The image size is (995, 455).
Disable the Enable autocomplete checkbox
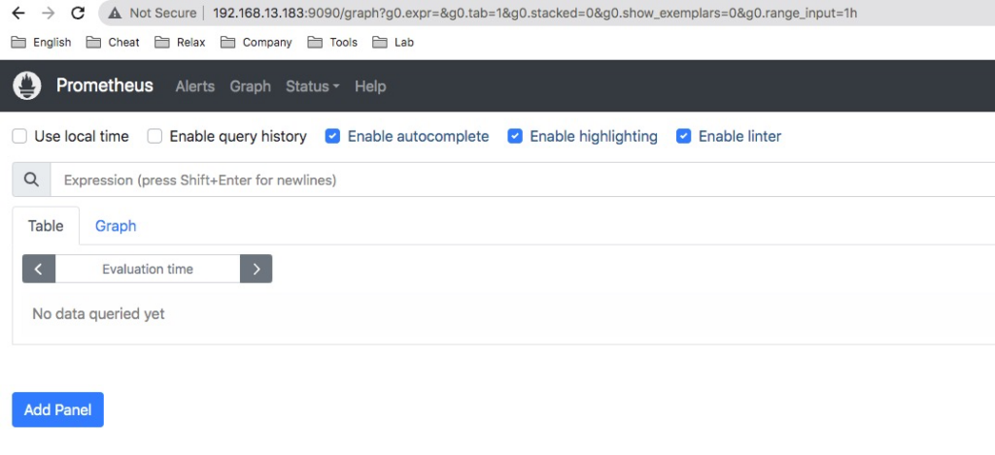332,136
